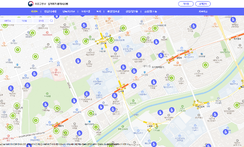This screenshot has width=244, height=147.
Task: Click green cluster marker labeled 4 in the map's top-center area
Action: 123,28
